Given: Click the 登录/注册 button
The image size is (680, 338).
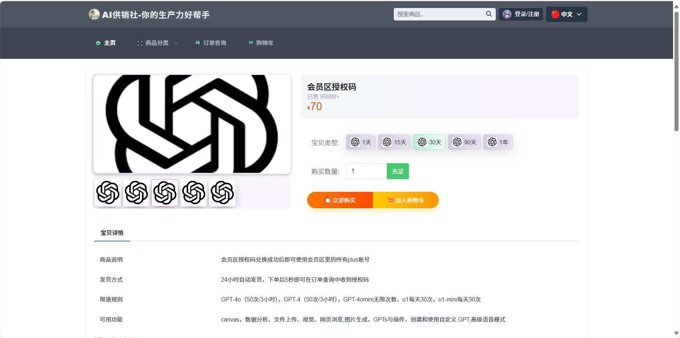Looking at the screenshot, I should (x=521, y=14).
